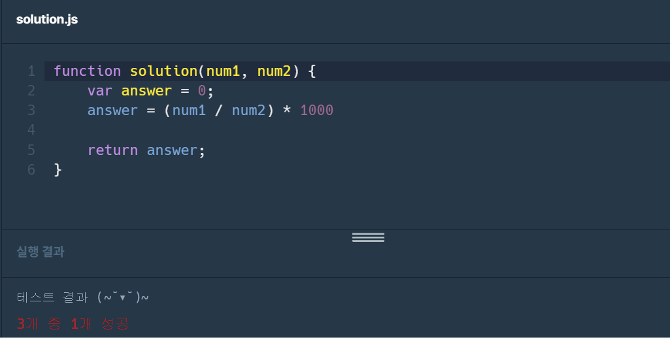
Task: Click the panel resize drag handle
Action: [368, 237]
